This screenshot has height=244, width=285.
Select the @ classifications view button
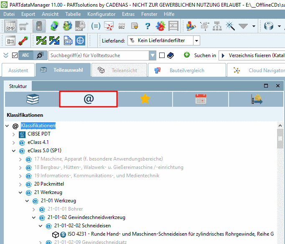pyautogui.click(x=88, y=99)
